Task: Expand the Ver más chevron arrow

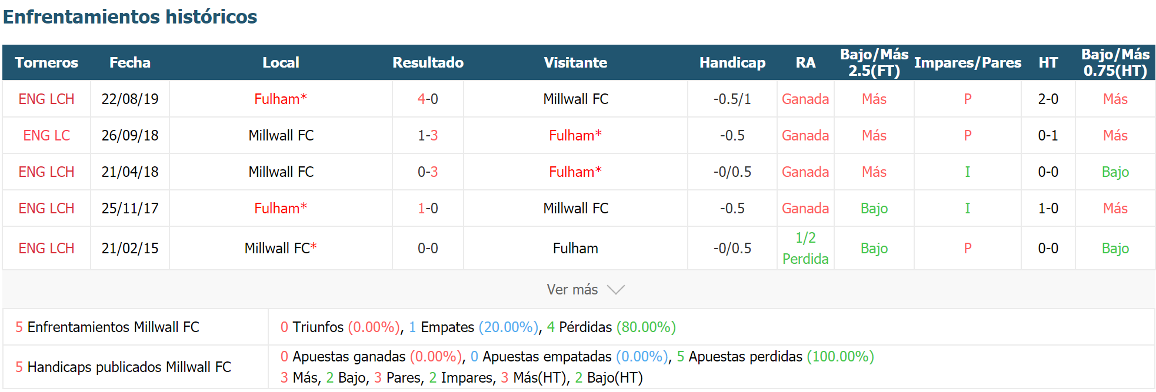Action: (615, 290)
